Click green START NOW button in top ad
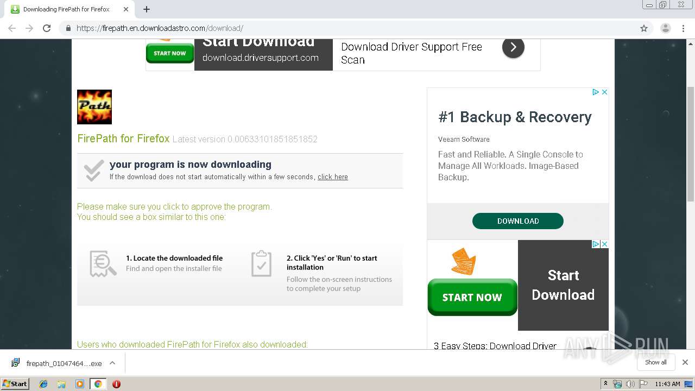The image size is (695, 391). [170, 53]
